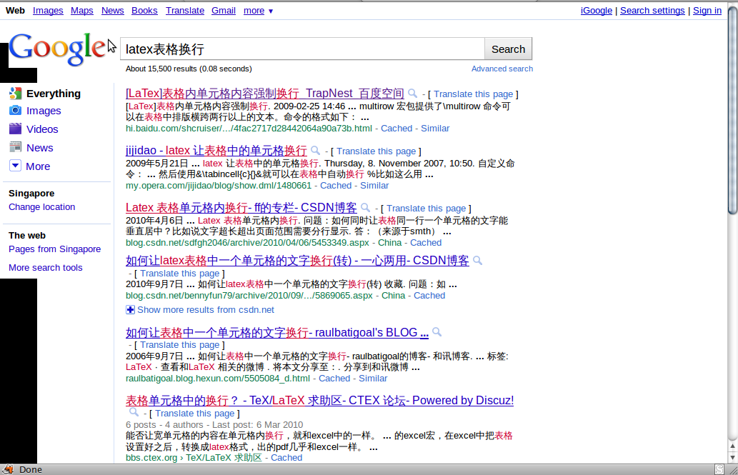Screen dimensions: 738x475
Task: Preview the TrapNest result with magnifier icon
Action: (x=412, y=93)
